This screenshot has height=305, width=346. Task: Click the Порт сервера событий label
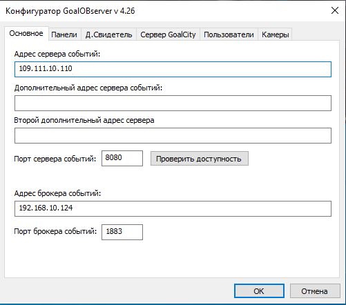[55, 159]
